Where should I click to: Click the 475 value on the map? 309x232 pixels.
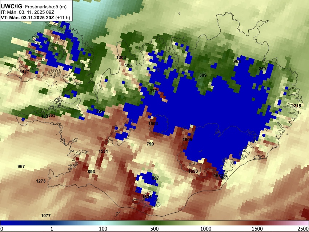pyautogui.click(x=128, y=65)
